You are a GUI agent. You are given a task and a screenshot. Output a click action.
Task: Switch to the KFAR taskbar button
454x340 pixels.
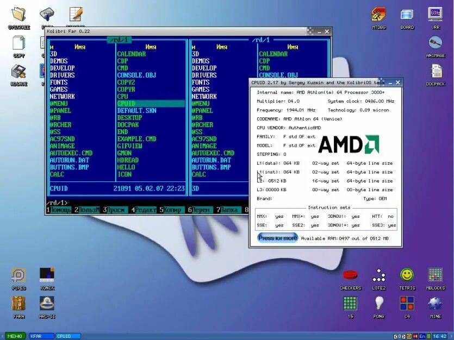click(41, 336)
